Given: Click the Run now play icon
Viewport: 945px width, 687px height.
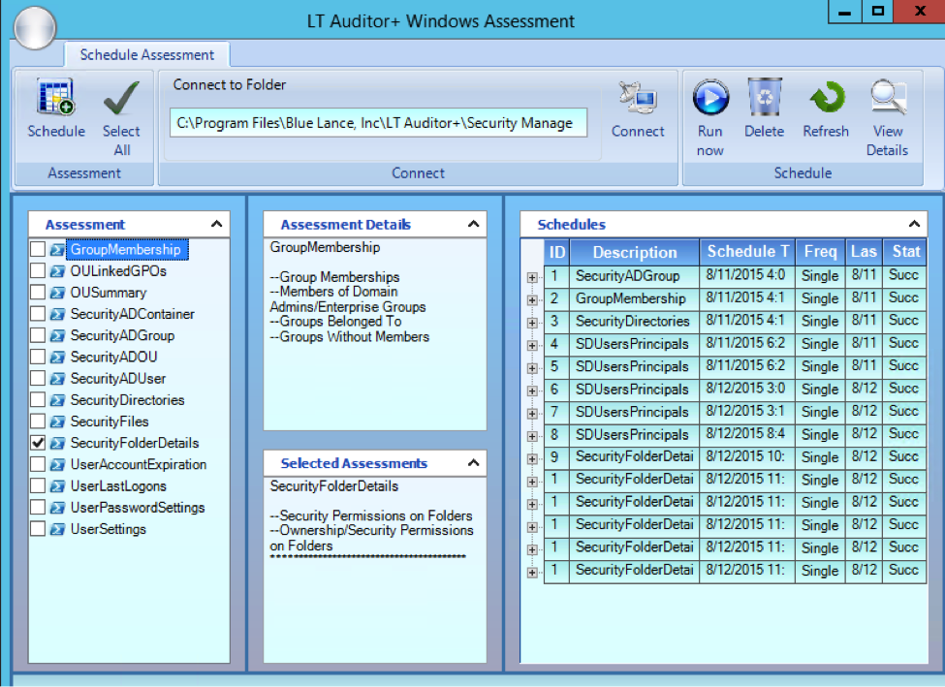Looking at the screenshot, I should point(710,97).
